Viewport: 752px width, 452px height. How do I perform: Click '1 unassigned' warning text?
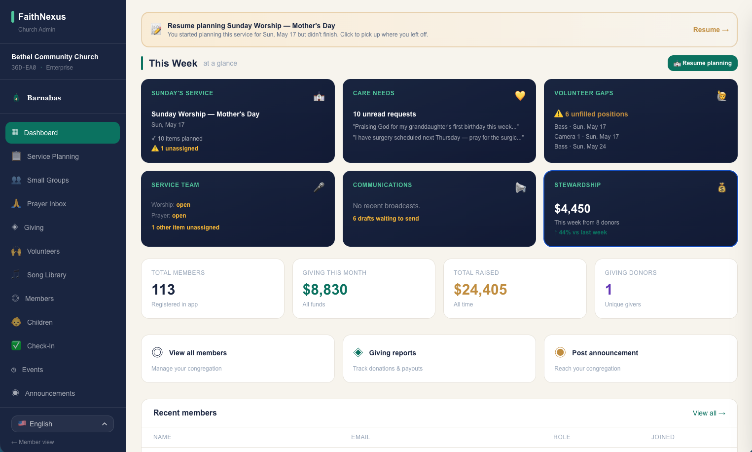[x=175, y=149]
